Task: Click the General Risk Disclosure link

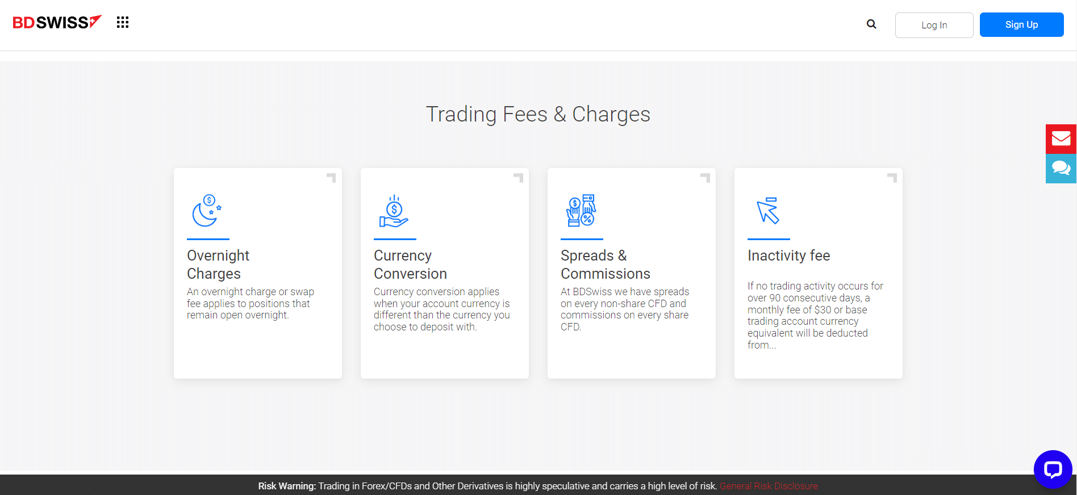Action: point(769,486)
